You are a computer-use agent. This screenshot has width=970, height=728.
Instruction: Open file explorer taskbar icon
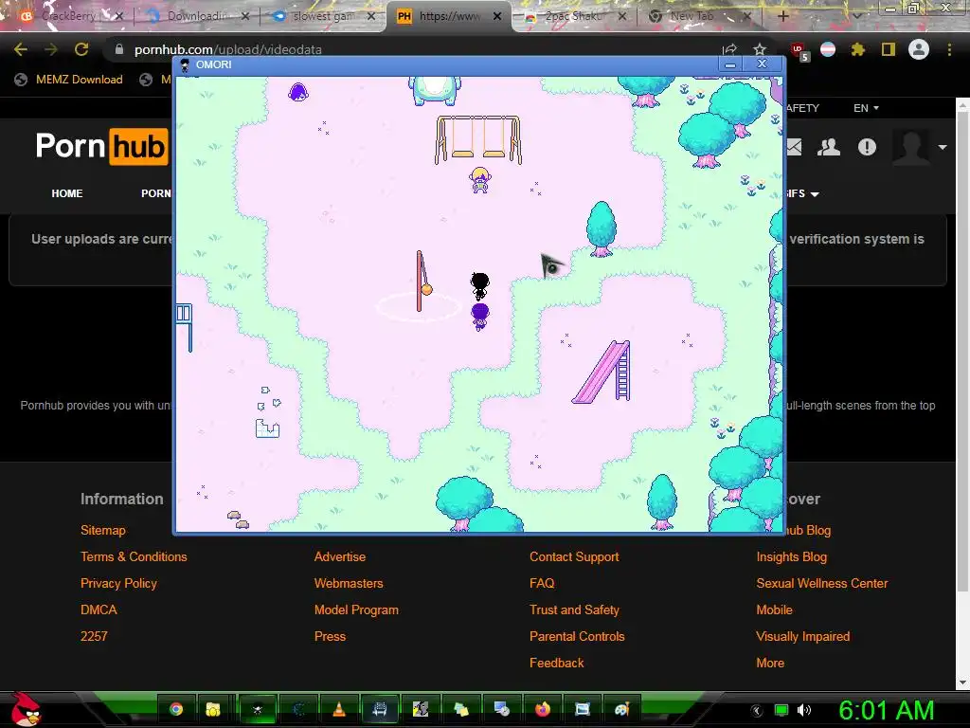pyautogui.click(x=213, y=709)
